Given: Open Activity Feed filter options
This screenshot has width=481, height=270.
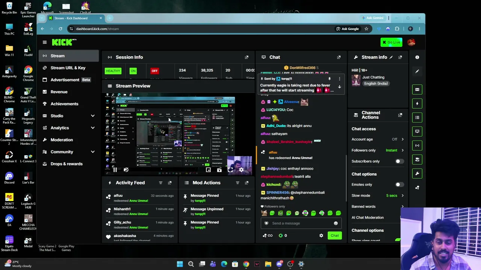Looking at the screenshot, I should [x=160, y=183].
